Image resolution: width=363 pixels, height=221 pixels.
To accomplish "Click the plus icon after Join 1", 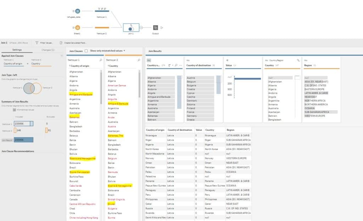I will [x=141, y=28].
